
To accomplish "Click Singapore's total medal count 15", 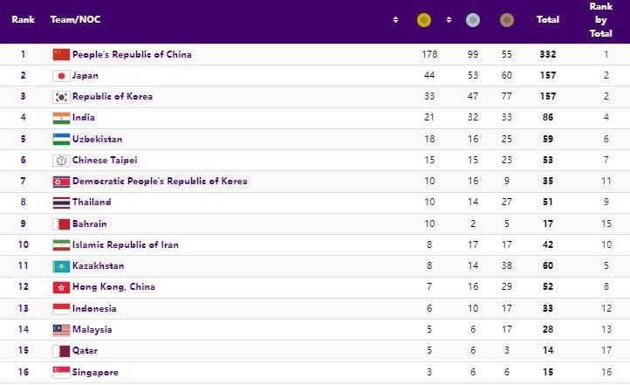I will 548,372.
